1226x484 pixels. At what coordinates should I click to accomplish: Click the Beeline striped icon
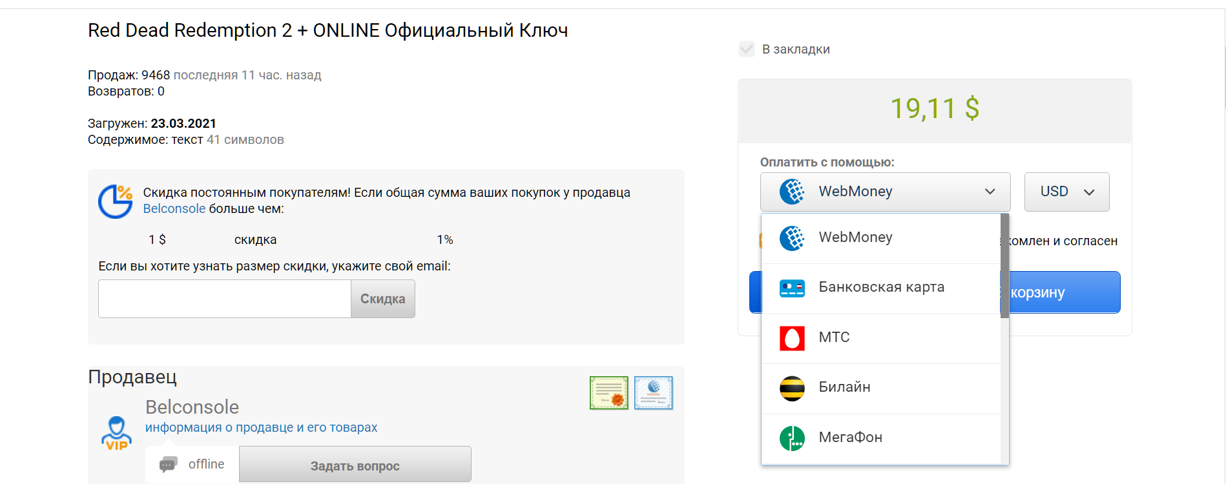(792, 388)
